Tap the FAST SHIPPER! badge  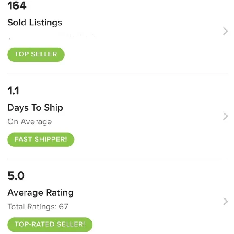pyautogui.click(x=41, y=140)
